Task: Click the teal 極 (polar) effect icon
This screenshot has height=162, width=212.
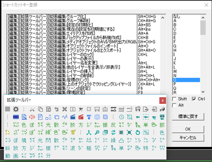Action: tap(89, 148)
